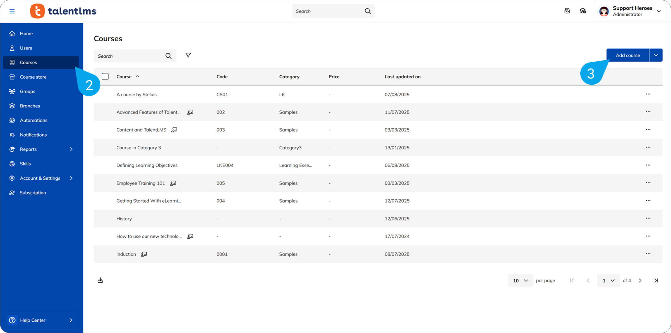Screen dimensions: 671x333
Task: Expand the Add course dropdown arrow
Action: click(656, 55)
